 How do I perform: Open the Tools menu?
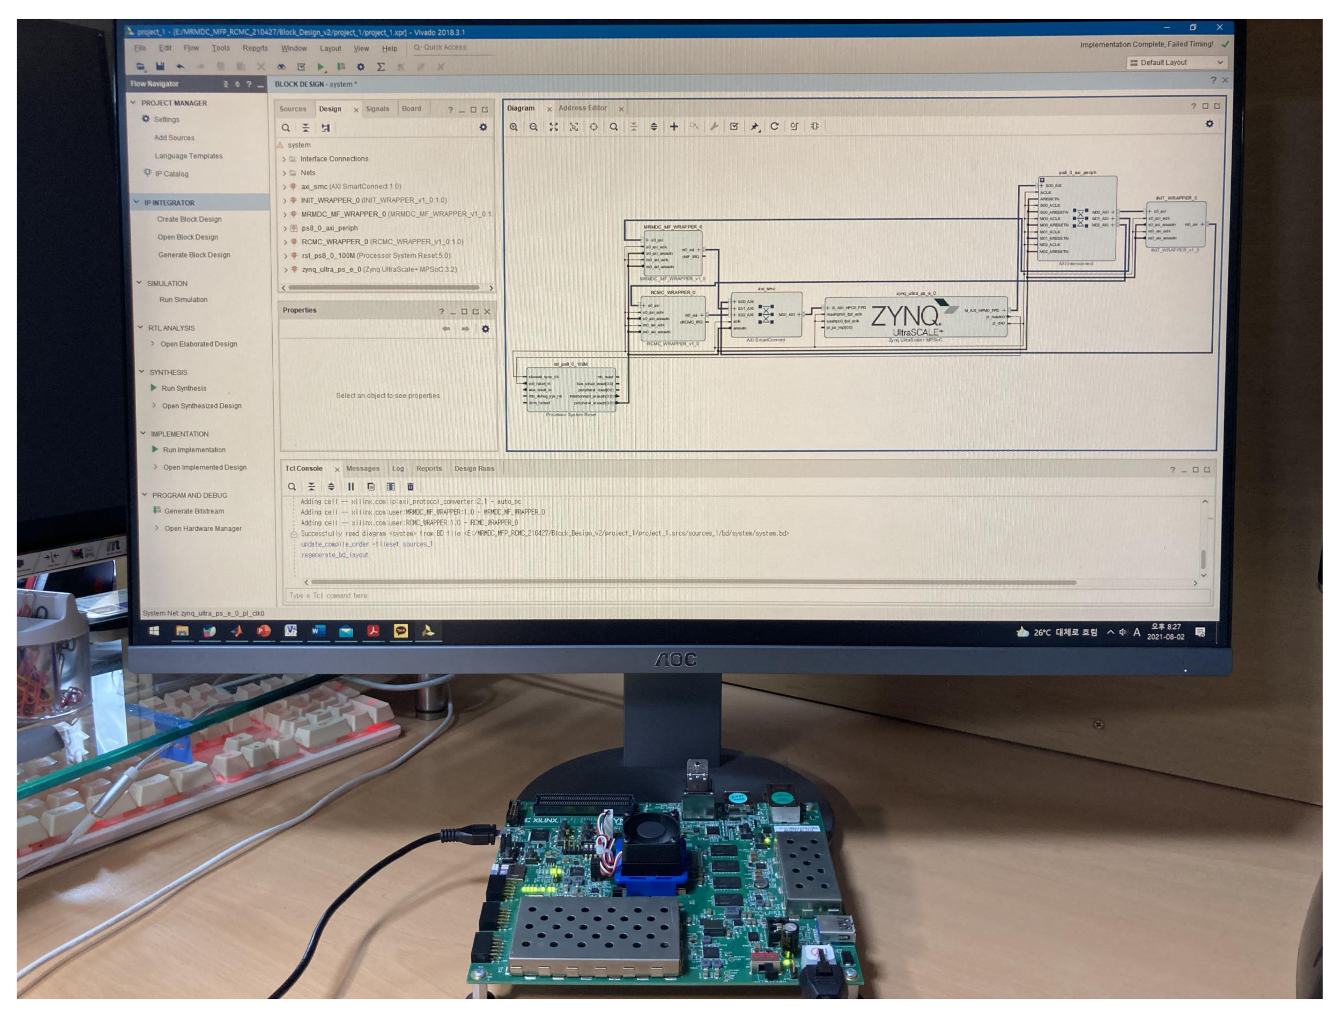221,48
